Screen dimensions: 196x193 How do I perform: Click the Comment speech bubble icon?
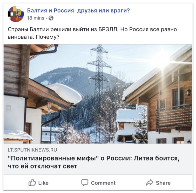click(x=85, y=183)
